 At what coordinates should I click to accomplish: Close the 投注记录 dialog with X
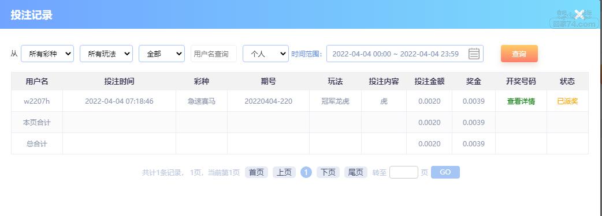[579, 14]
